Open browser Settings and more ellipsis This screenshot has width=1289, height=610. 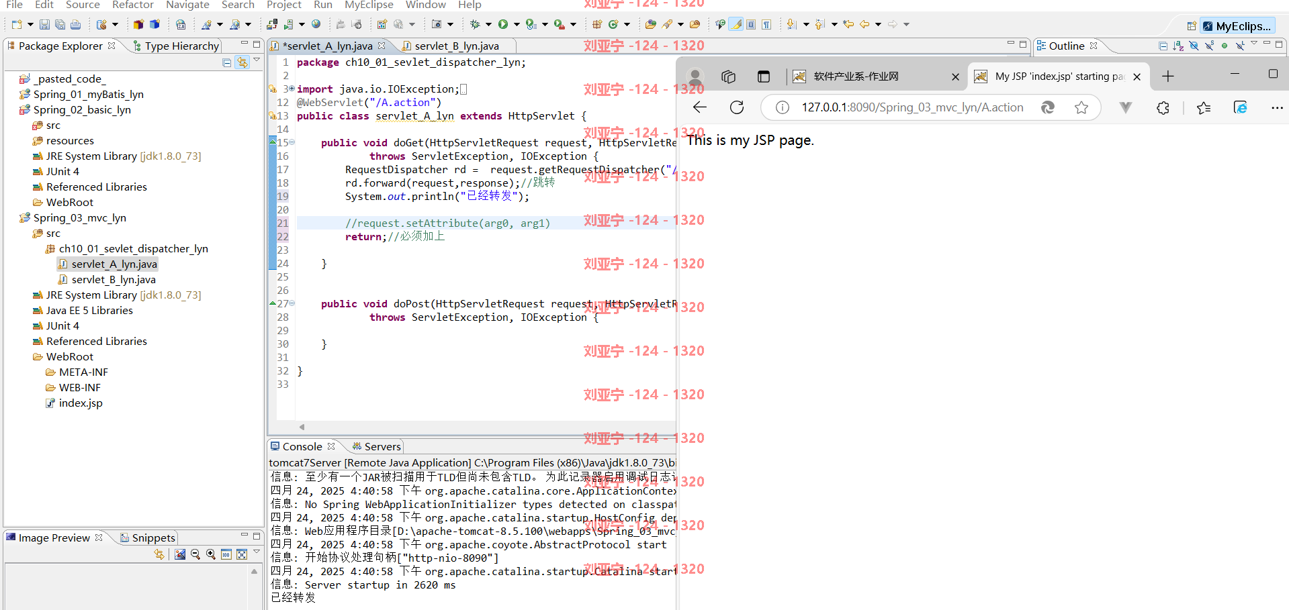[x=1277, y=107]
